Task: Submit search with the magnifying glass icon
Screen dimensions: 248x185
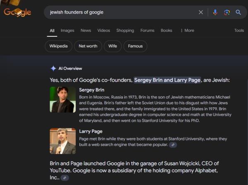Action: pyautogui.click(x=238, y=12)
